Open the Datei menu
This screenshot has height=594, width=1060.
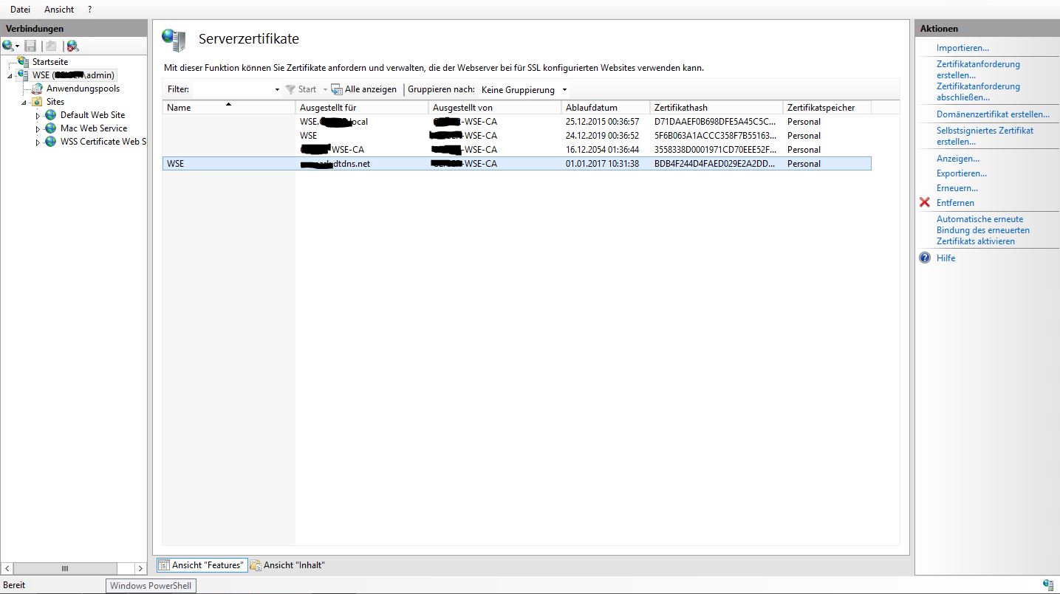tap(21, 10)
